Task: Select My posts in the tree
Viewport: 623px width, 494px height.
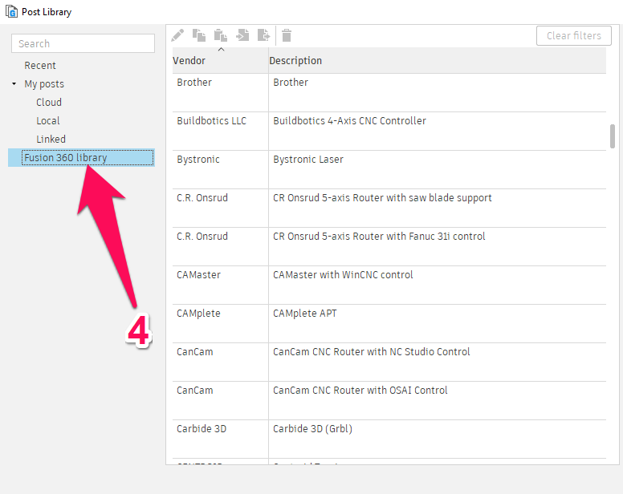Action: pos(44,83)
